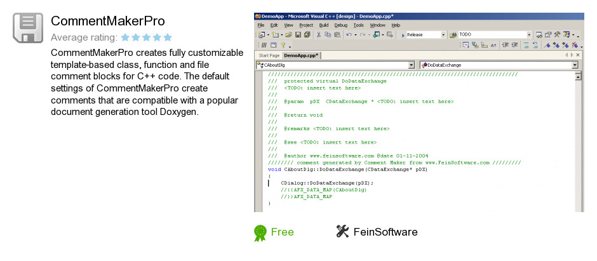
Task: Click the Add New Item toolbar icon
Action: click(x=276, y=35)
